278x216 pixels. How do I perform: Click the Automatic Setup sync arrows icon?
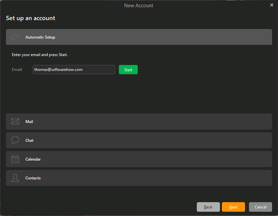(15, 37)
